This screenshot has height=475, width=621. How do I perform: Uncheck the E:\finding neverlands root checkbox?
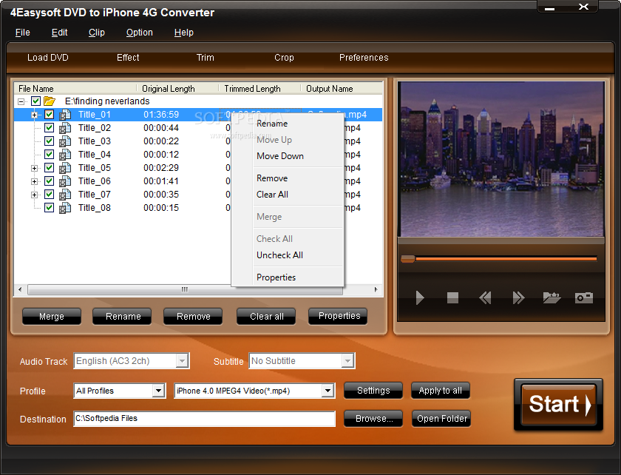(x=35, y=101)
